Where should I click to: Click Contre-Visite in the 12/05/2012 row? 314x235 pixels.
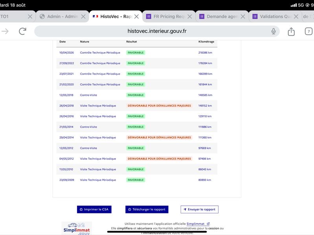tap(89, 148)
